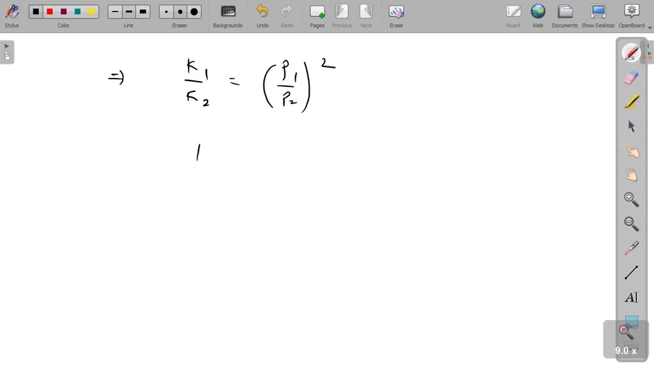
Task: Activate the Laser Pointer tool
Action: (631, 248)
